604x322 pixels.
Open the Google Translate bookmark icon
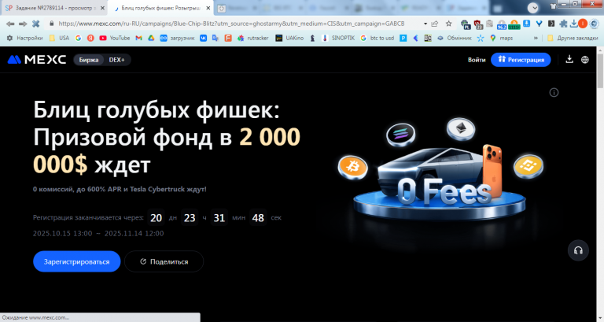(215, 38)
